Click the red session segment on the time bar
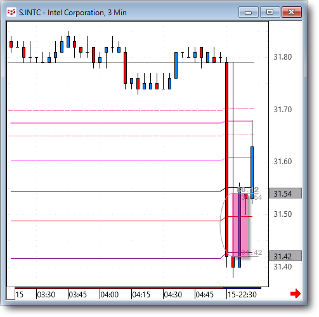319x317 pixels. click(119, 288)
